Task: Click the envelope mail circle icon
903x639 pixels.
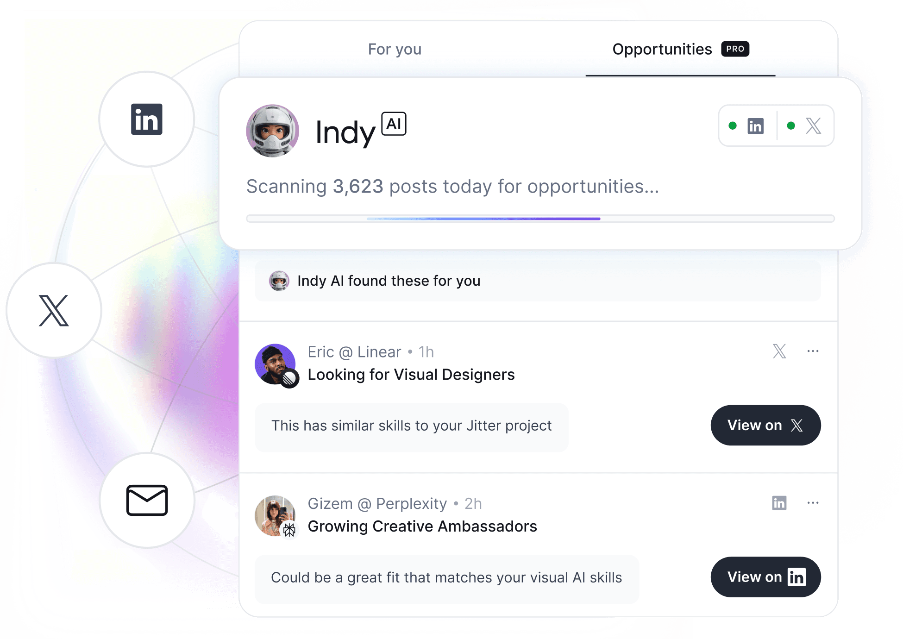Action: [x=147, y=501]
